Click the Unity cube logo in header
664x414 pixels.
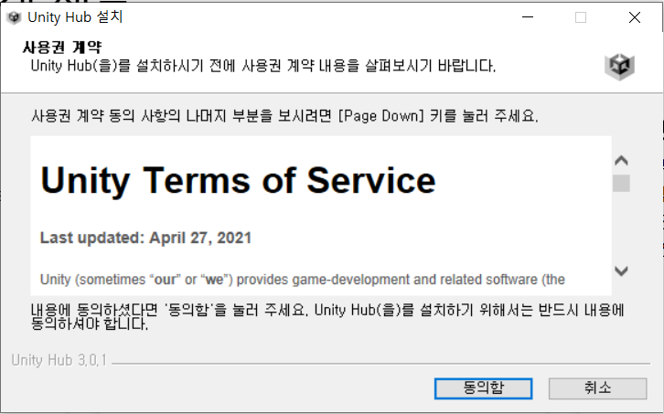coord(619,67)
